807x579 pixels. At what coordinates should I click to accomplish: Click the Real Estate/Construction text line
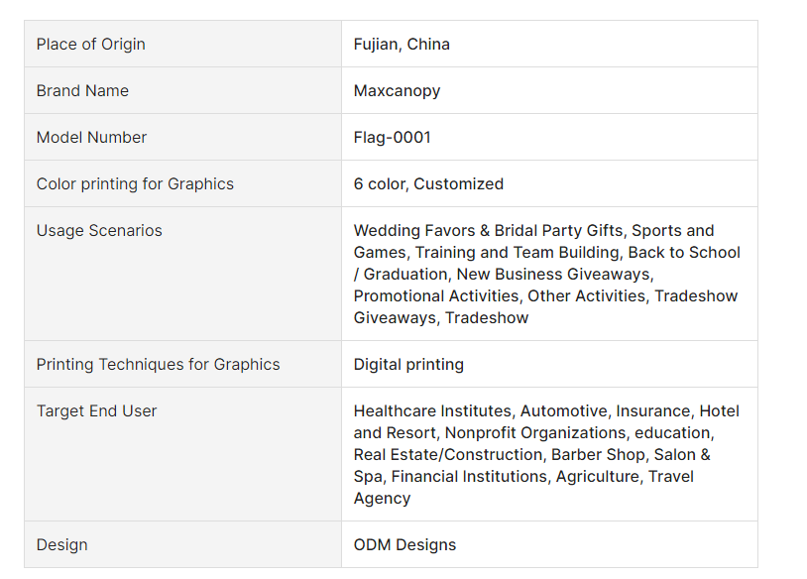pyautogui.click(x=531, y=455)
